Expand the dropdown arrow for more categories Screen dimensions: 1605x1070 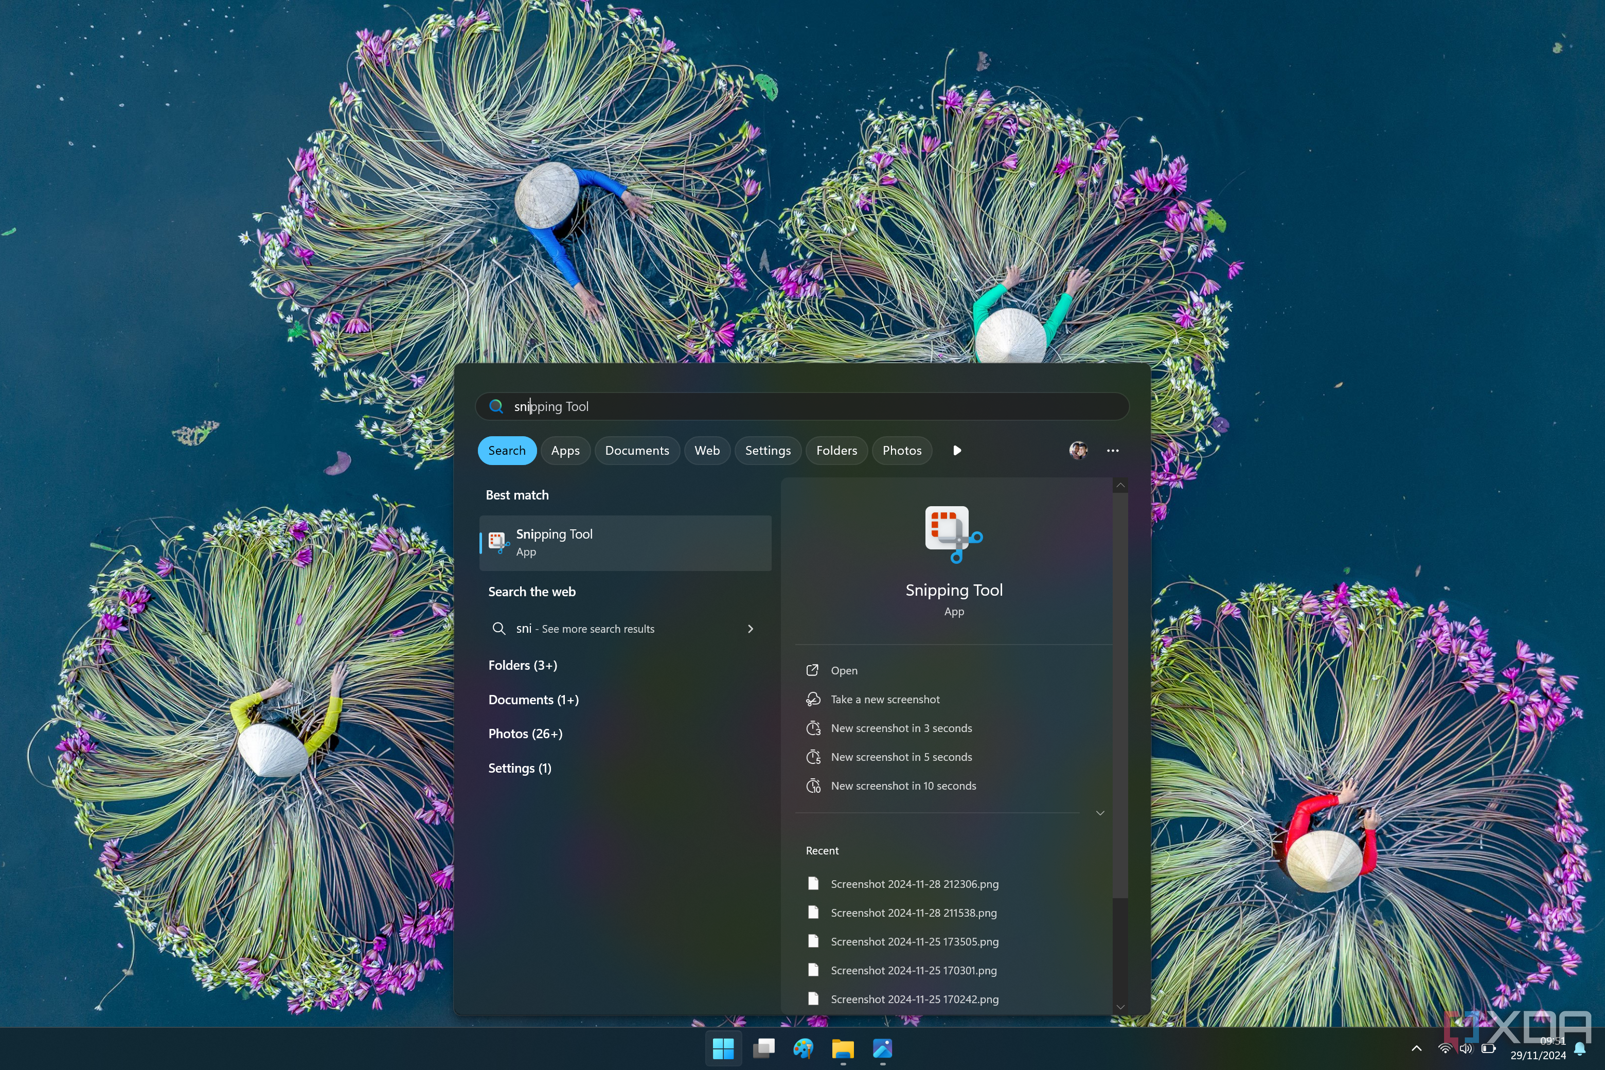(x=956, y=450)
